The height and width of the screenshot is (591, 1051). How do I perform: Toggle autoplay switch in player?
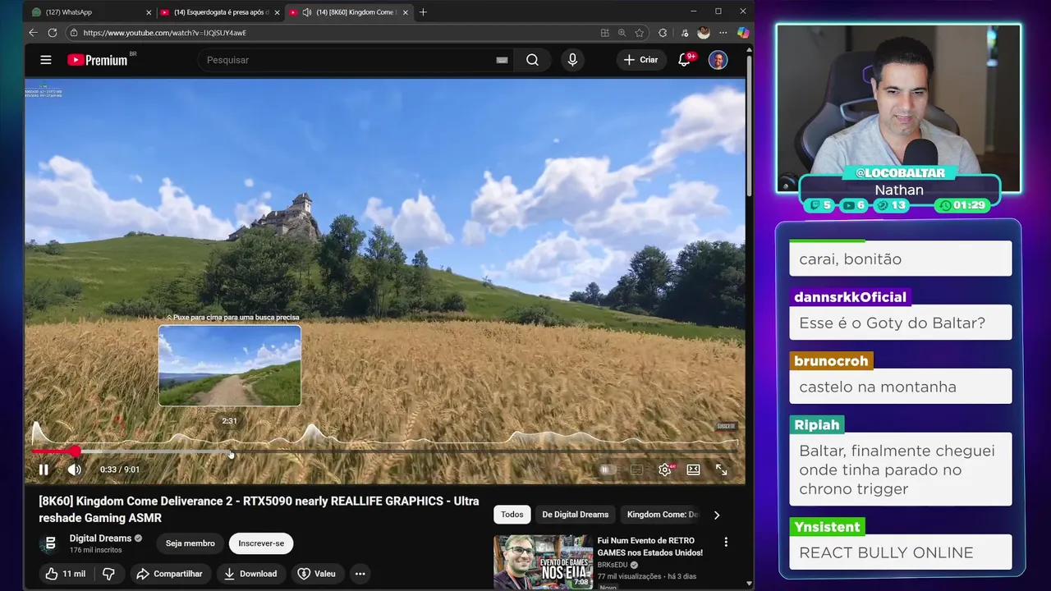[606, 470]
